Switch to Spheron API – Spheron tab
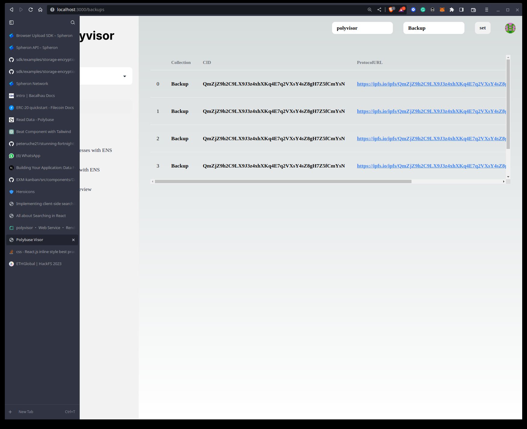The image size is (527, 429). tap(42, 47)
